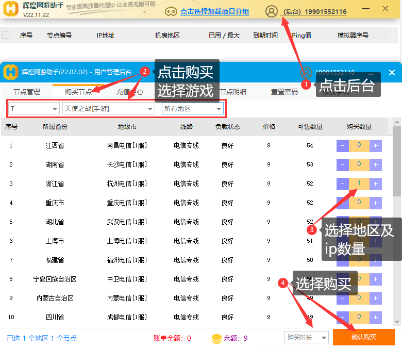This screenshot has width=402, height=349.
Task: Click the app logo in the main yellow window
Action: [x=10, y=8]
